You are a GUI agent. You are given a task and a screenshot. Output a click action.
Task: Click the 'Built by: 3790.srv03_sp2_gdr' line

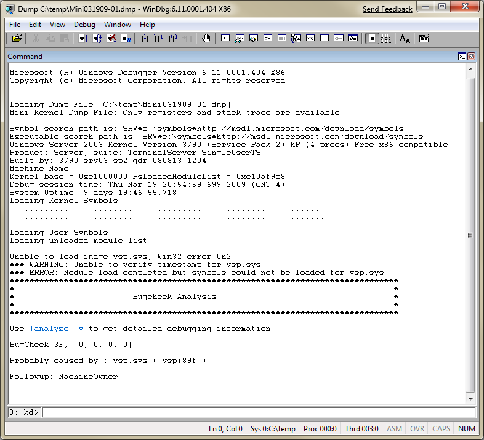point(108,161)
